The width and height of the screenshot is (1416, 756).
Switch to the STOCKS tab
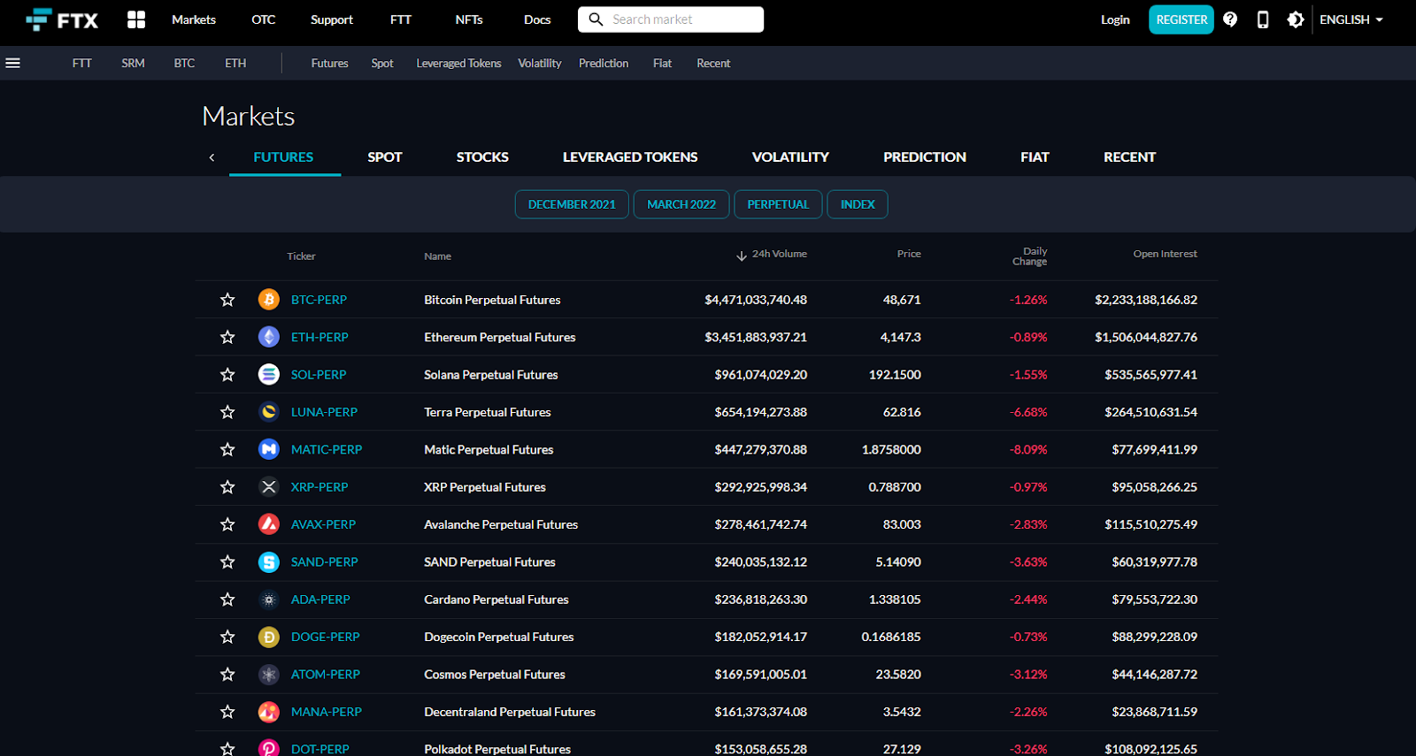point(482,157)
